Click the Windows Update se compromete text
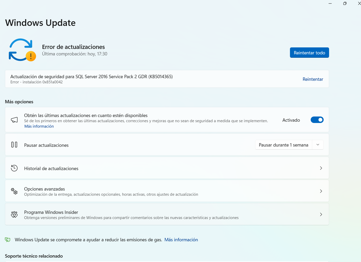The height and width of the screenshot is (262, 361). click(x=88, y=240)
